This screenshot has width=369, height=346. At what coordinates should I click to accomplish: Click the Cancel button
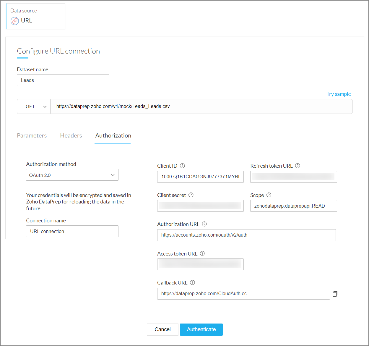(162, 329)
